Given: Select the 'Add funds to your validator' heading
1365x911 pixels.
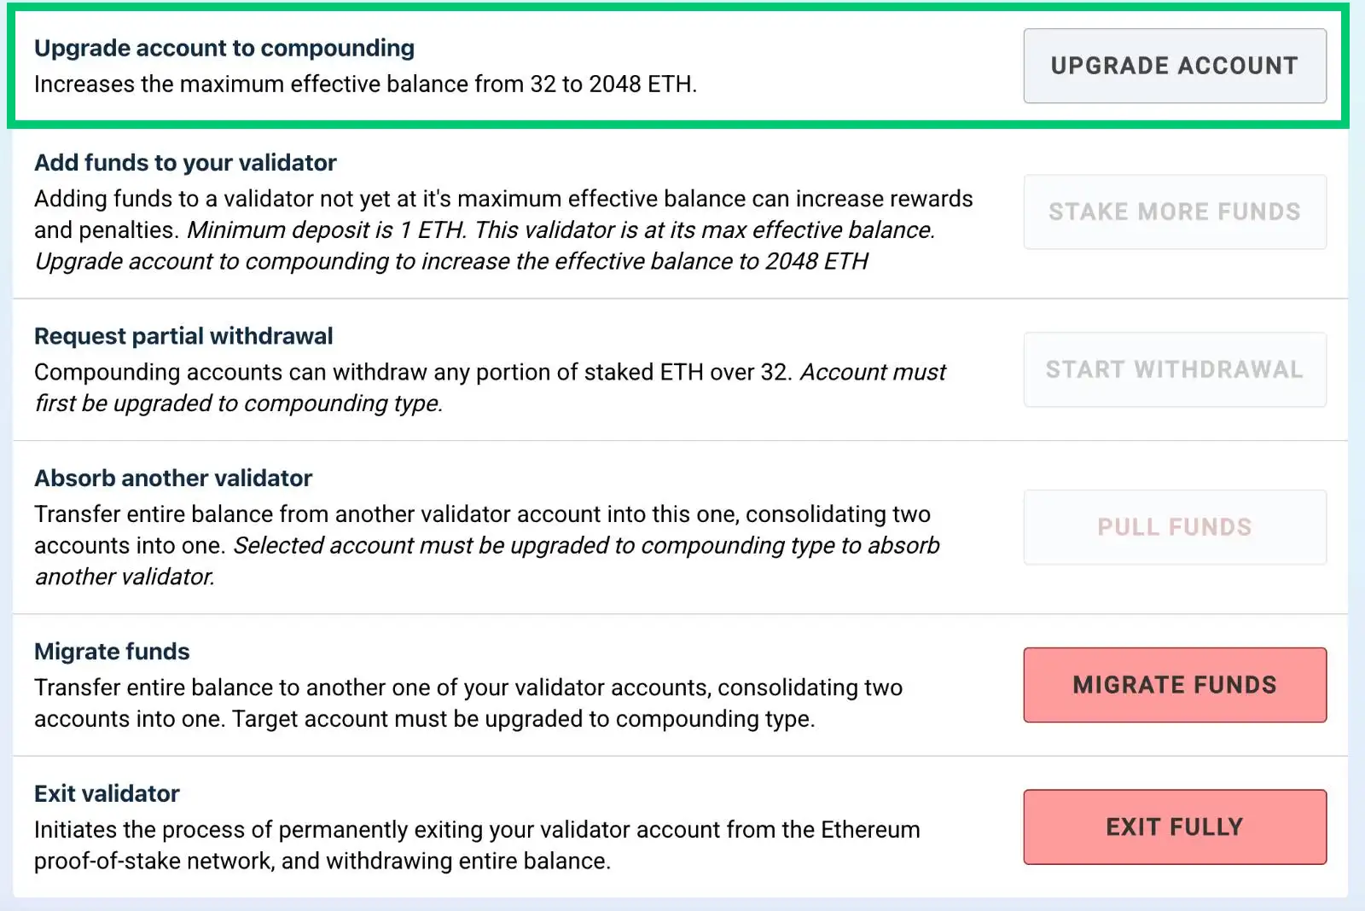Looking at the screenshot, I should point(185,162).
